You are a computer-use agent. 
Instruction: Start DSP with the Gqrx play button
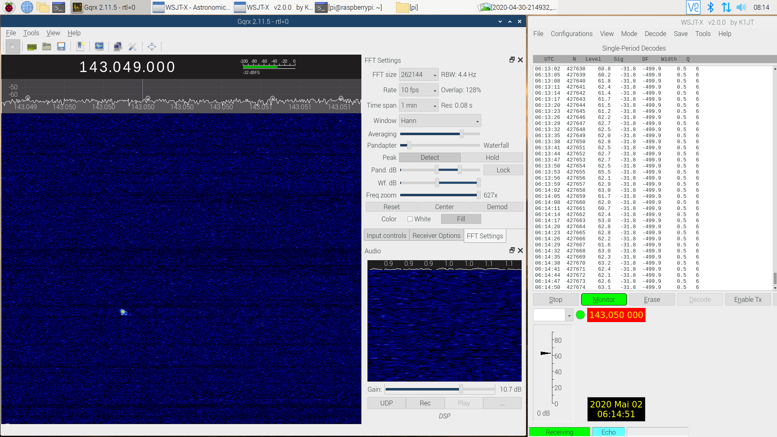coord(13,47)
